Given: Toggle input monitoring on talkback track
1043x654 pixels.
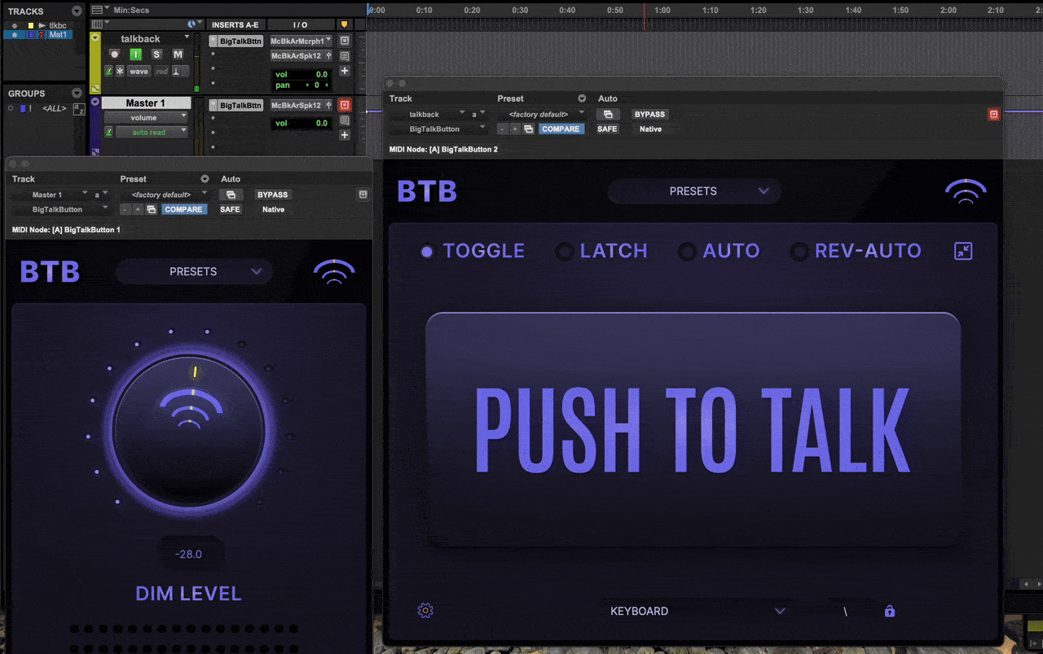Looking at the screenshot, I should pos(136,55).
